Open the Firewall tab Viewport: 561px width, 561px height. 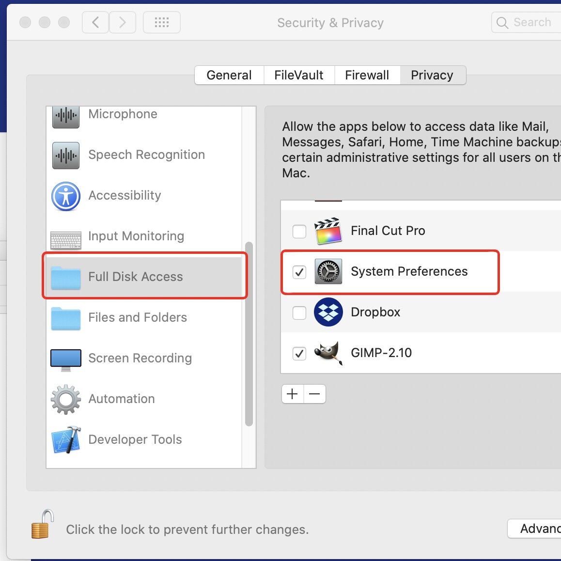point(367,75)
